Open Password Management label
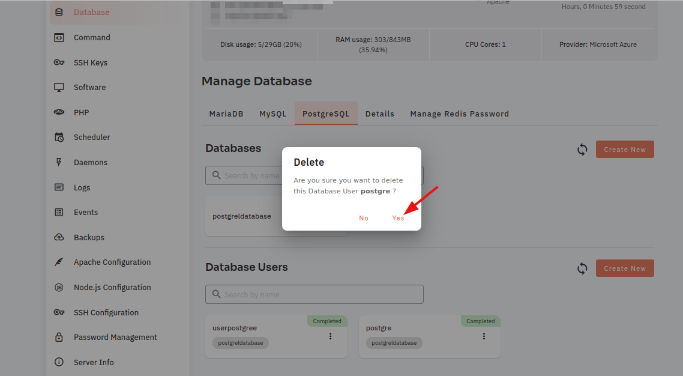Screen dimensions: 683x376 click(x=115, y=337)
